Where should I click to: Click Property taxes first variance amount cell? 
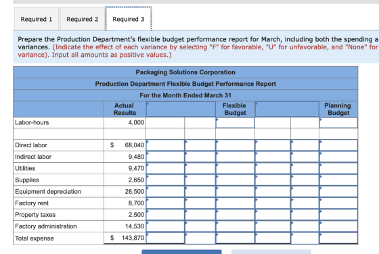click(x=165, y=215)
